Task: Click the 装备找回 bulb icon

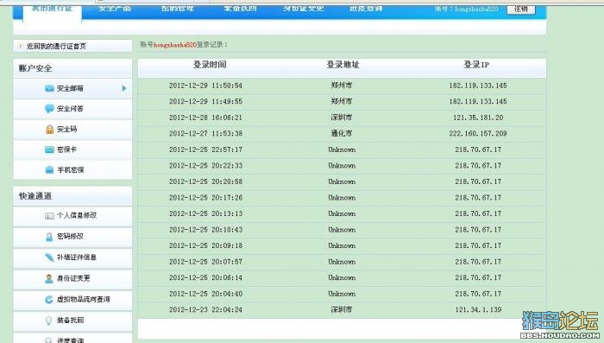Action: [49, 321]
